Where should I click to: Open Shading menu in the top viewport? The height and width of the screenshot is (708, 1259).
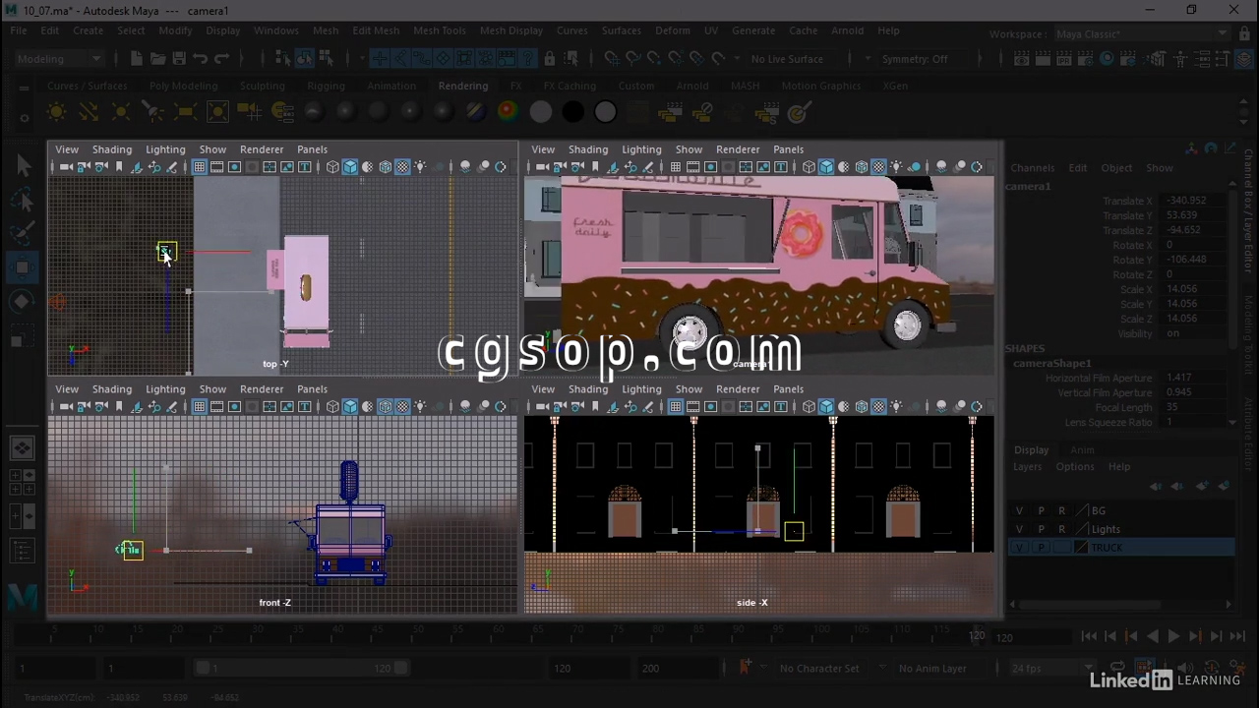(111, 149)
